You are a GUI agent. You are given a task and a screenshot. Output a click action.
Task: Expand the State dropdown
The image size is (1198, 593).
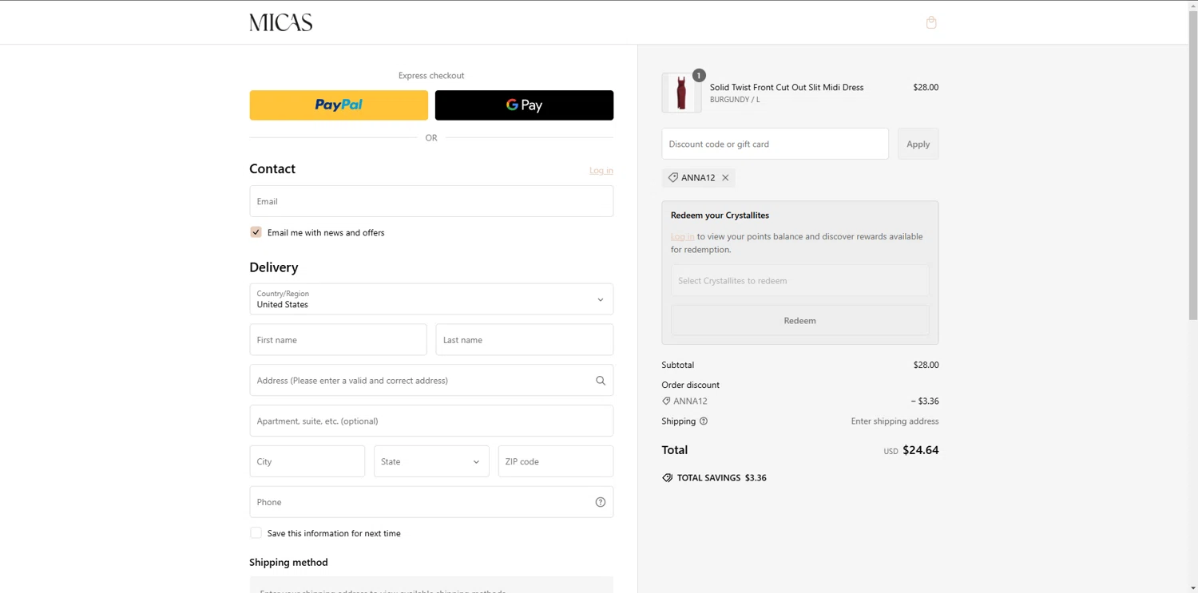431,461
